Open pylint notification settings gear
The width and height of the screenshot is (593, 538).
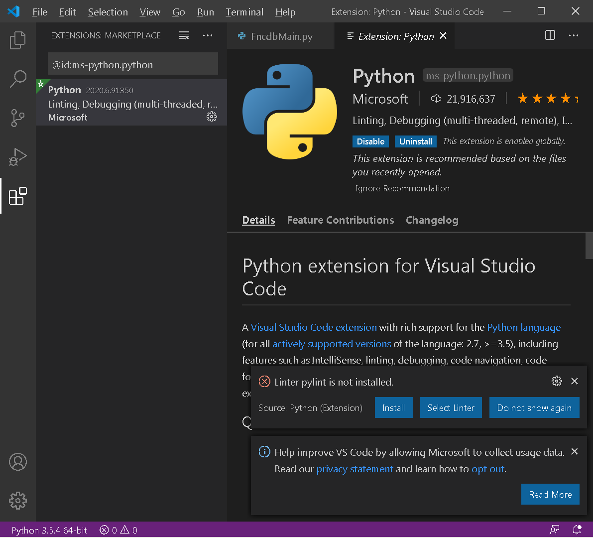(x=557, y=381)
